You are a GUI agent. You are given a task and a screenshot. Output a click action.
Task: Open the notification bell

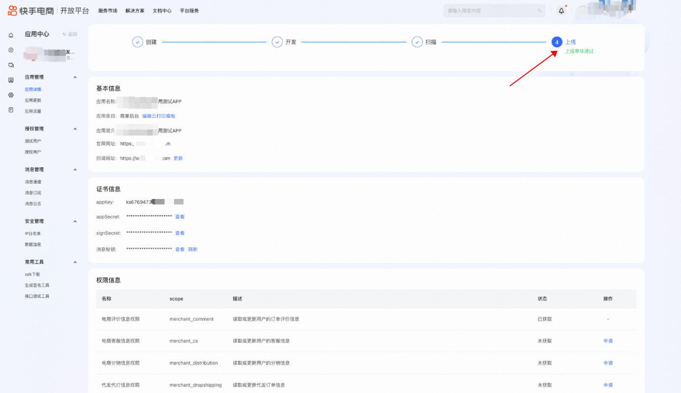pos(561,11)
